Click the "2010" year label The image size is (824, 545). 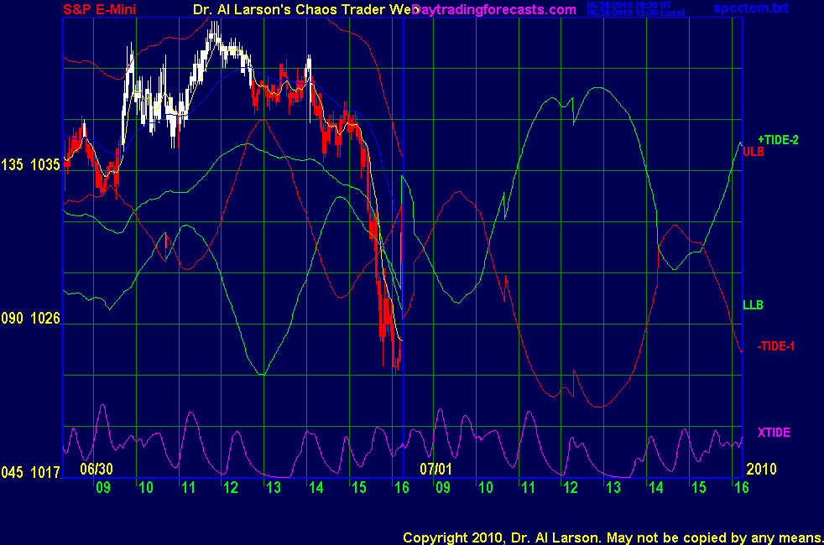point(761,469)
